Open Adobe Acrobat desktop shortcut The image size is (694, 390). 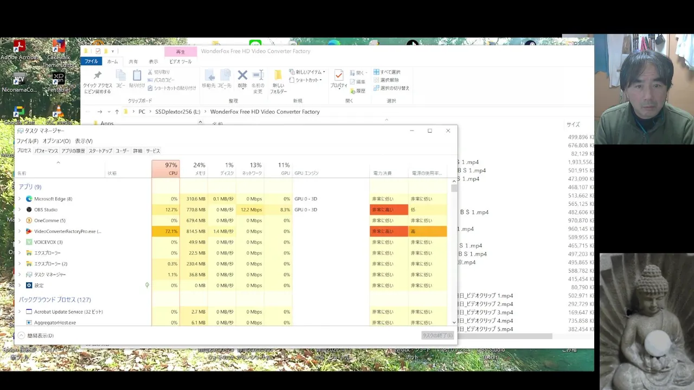tap(19, 50)
